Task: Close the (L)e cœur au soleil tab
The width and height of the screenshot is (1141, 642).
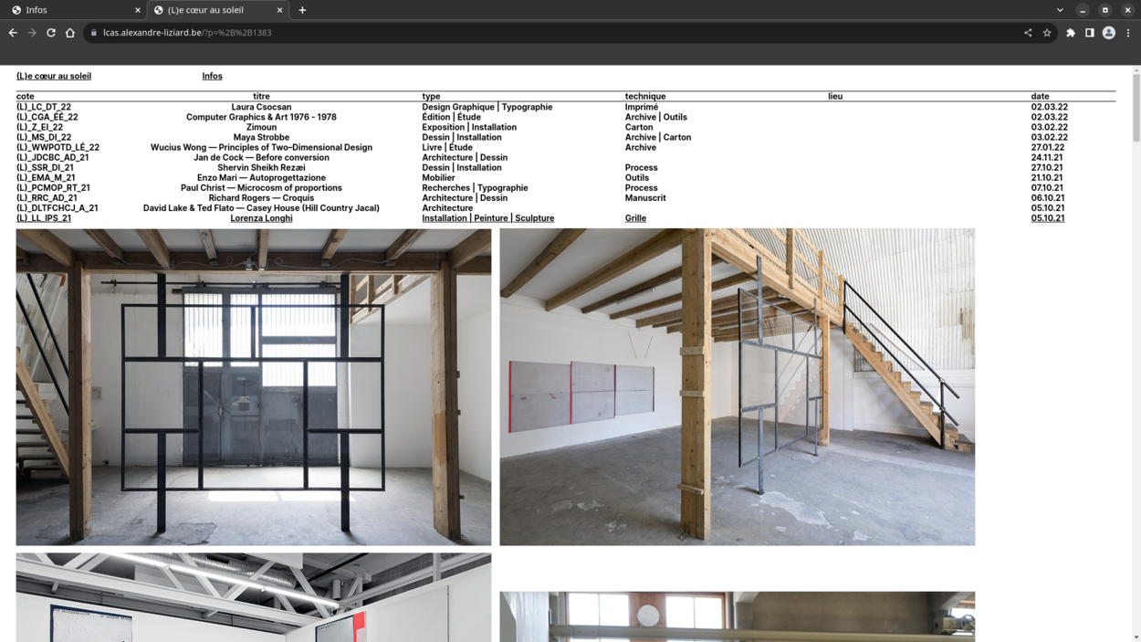Action: point(279,10)
